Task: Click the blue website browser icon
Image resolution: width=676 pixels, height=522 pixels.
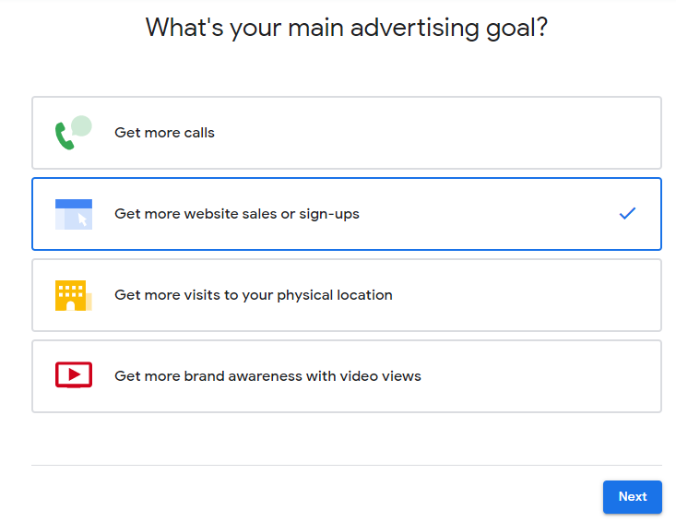Action: tap(73, 214)
